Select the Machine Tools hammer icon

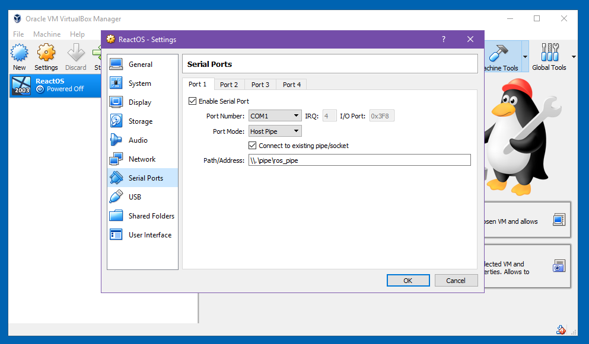pos(498,53)
